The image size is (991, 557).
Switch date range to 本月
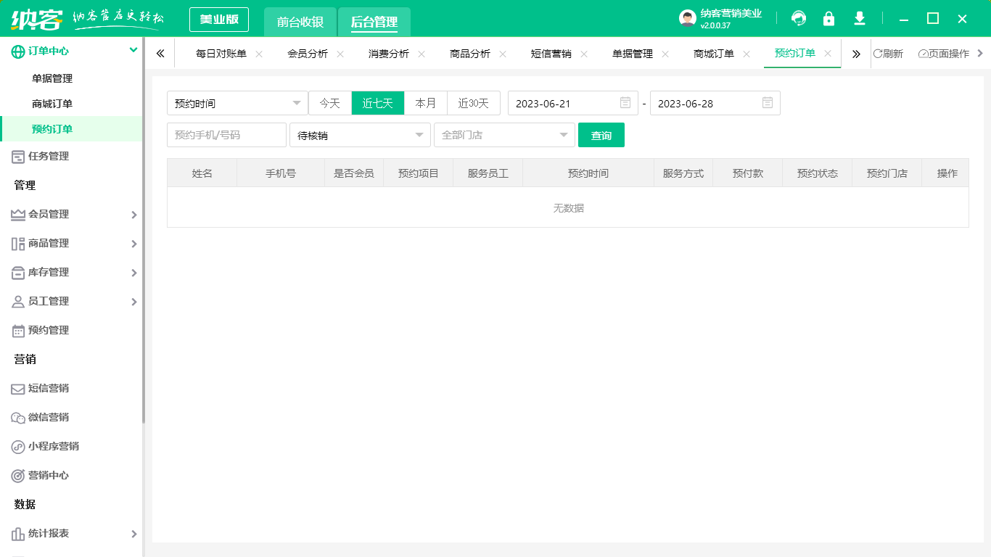pyautogui.click(x=426, y=102)
